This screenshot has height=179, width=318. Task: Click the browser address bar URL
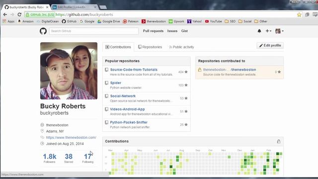(84, 14)
